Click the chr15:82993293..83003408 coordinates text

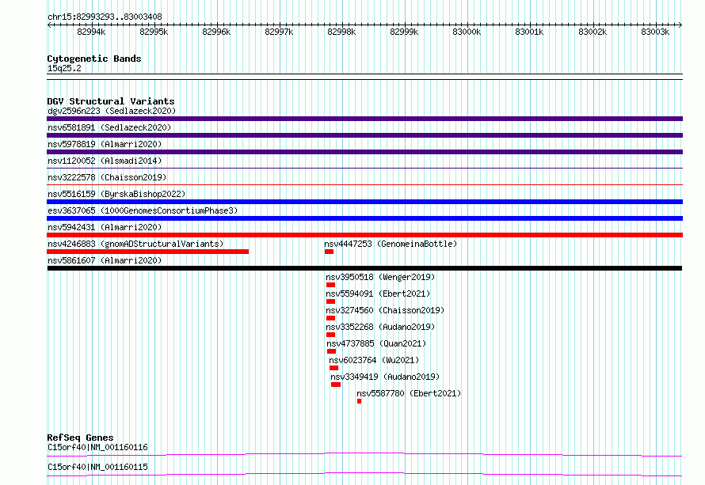pyautogui.click(x=105, y=17)
